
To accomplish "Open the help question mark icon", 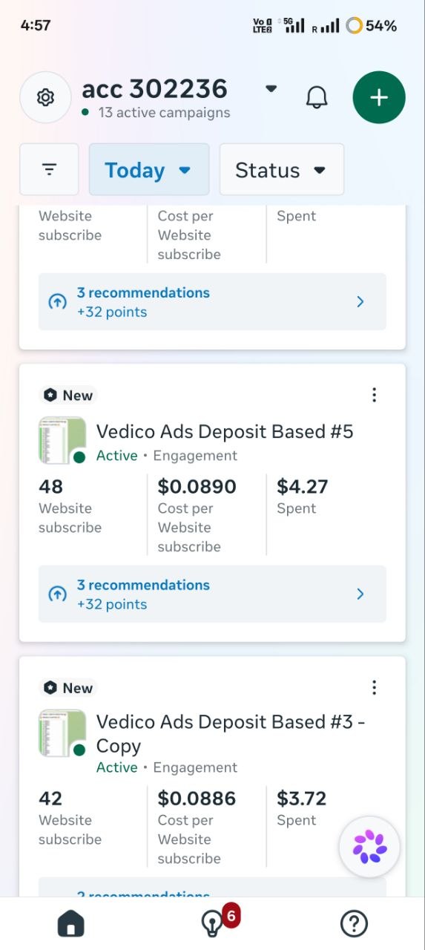I will (354, 924).
